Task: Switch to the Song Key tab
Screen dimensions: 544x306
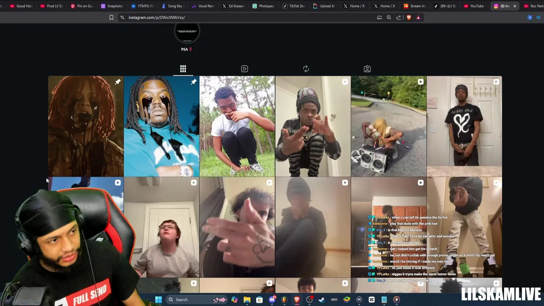Action: coord(173,6)
